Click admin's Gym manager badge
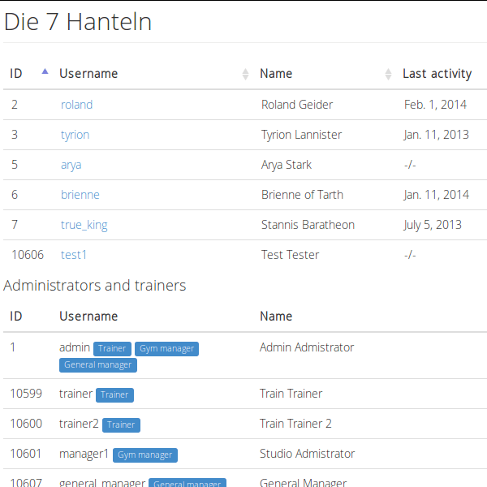 coord(166,348)
